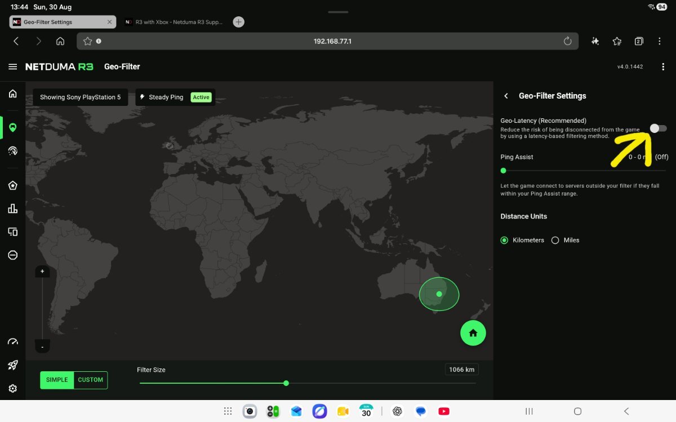Click the Distance Units heading

(524, 216)
